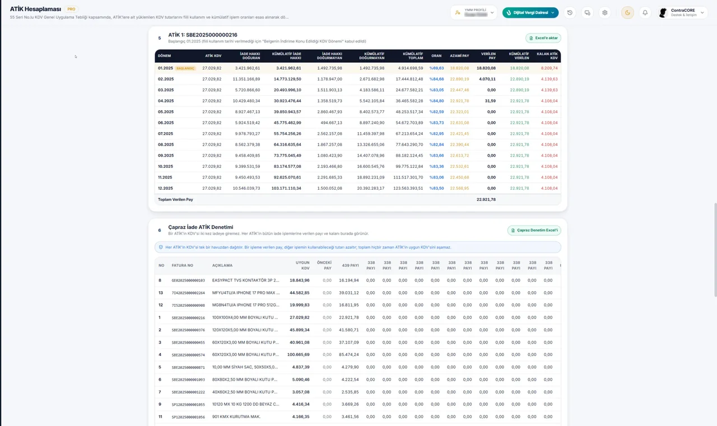This screenshot has height=426, width=717.
Task: Click the BAŞLANGIÇ badge on 01.2025 row
Action: click(x=185, y=68)
